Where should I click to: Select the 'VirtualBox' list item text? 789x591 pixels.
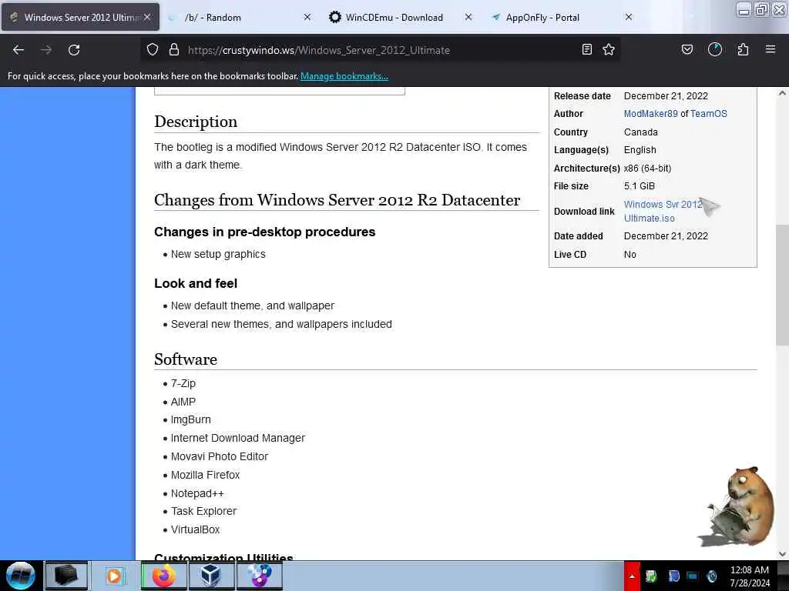195,529
